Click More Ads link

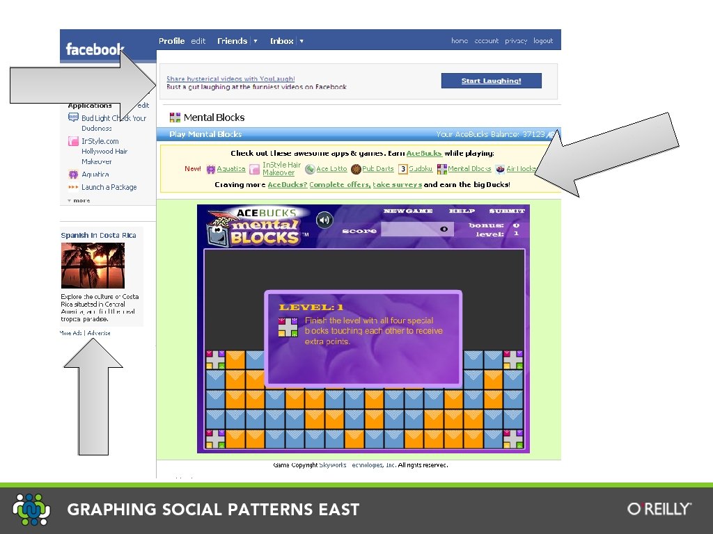70,333
